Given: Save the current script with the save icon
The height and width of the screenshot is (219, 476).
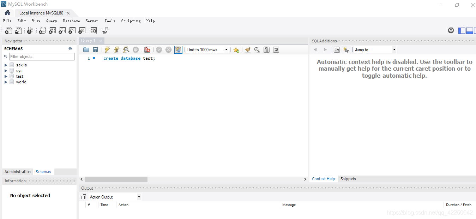Looking at the screenshot, I should [x=95, y=49].
